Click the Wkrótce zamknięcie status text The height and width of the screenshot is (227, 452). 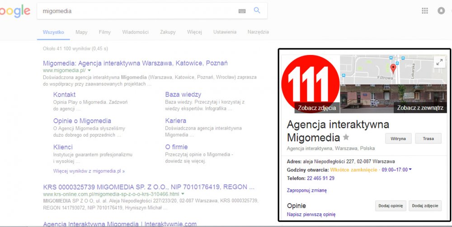click(353, 170)
